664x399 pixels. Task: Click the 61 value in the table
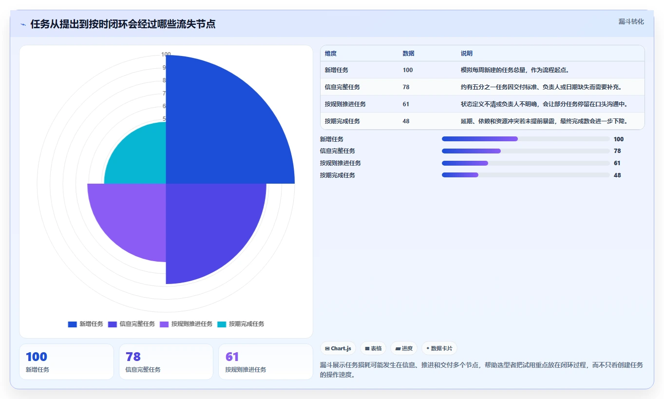coord(406,104)
